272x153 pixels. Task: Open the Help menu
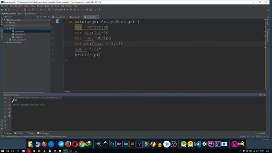76,6
